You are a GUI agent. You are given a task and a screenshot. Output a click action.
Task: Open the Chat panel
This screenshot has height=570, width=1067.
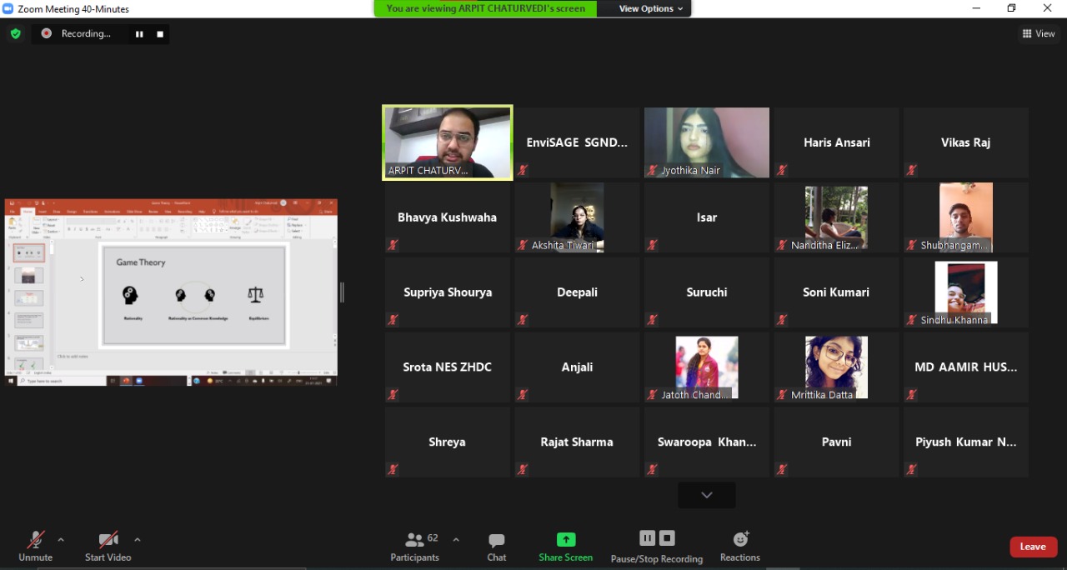[497, 546]
